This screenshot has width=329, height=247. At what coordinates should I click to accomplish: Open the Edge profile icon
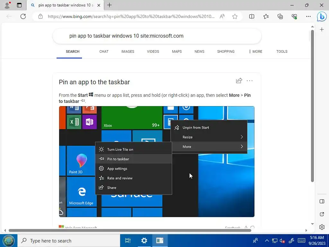[x=7, y=5]
